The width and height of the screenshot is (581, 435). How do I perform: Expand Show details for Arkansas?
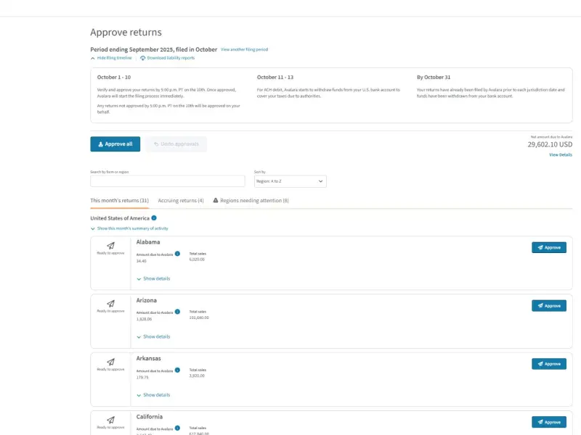pos(153,395)
